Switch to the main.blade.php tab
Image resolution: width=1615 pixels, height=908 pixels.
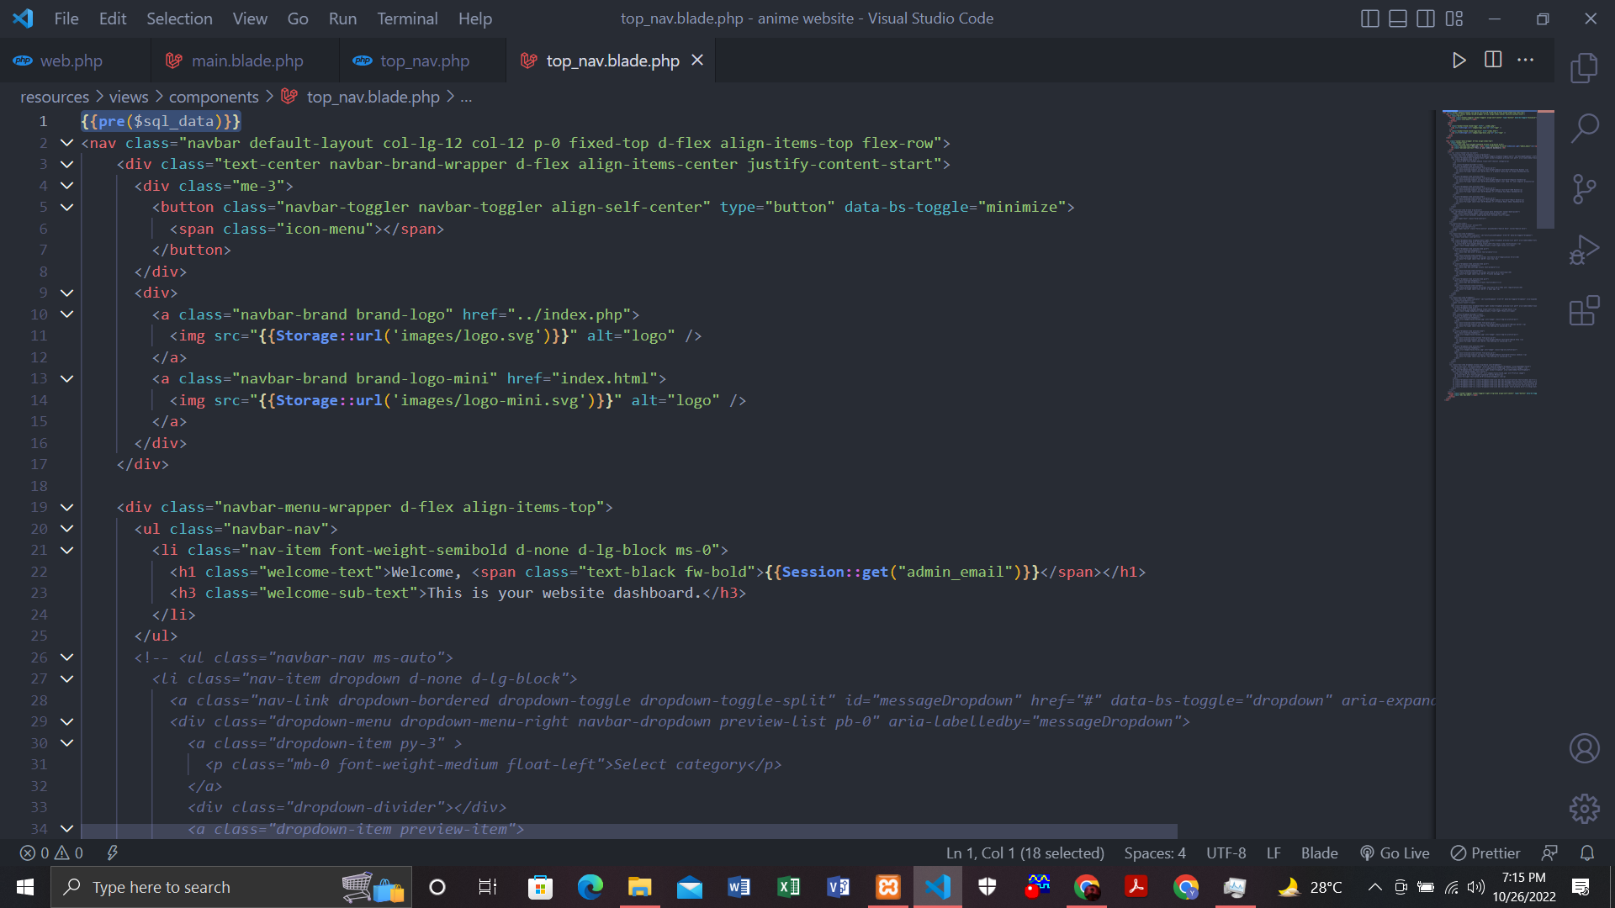(246, 61)
